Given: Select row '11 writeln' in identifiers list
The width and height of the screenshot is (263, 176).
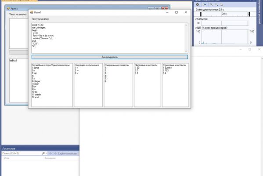Looking at the screenshot, I should [x=52, y=95].
